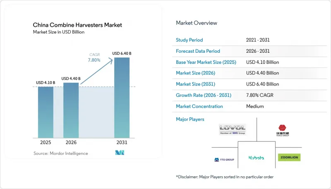This screenshot has height=189, width=331.
Task: Select the Forecast Data Period label
Action: click(198, 51)
